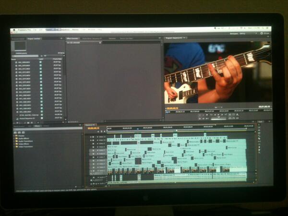Toggle the eye on track Video 7
Image resolution: width=288 pixels, height=216 pixels.
point(91,150)
